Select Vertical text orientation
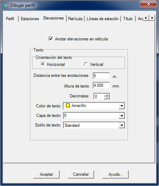This screenshot has height=186, width=159. click(86, 64)
